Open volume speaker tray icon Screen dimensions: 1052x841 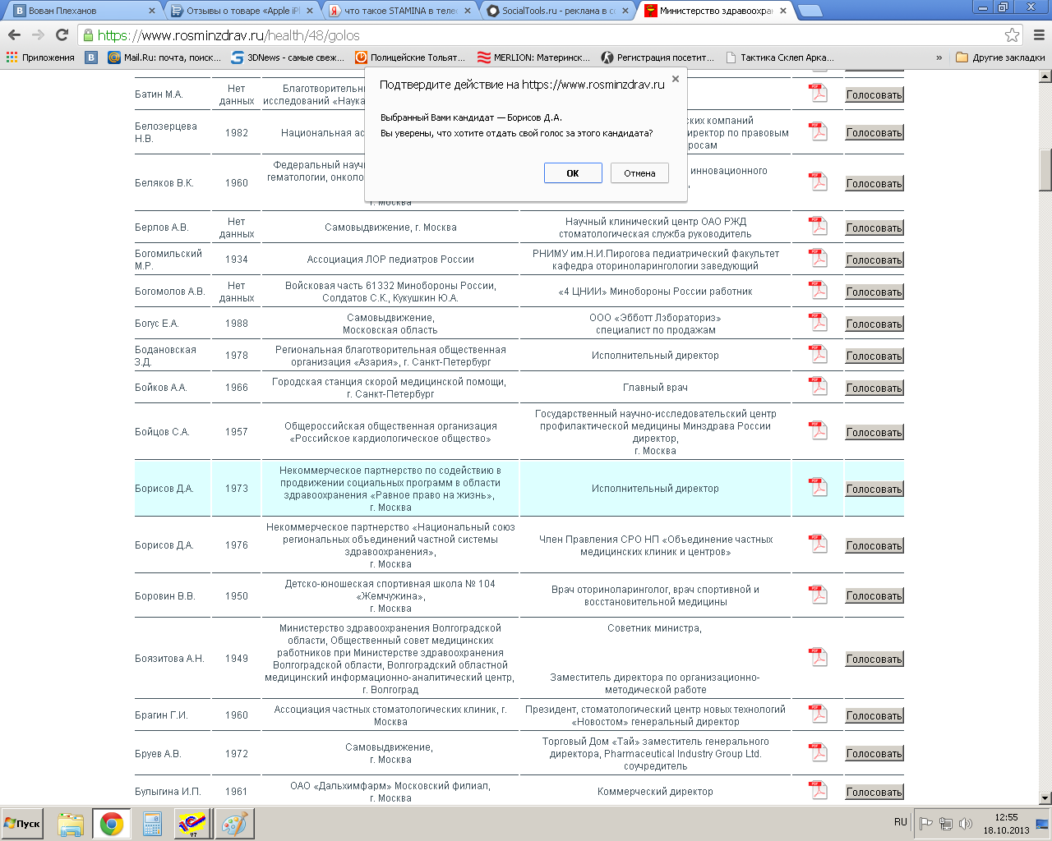pos(966,824)
